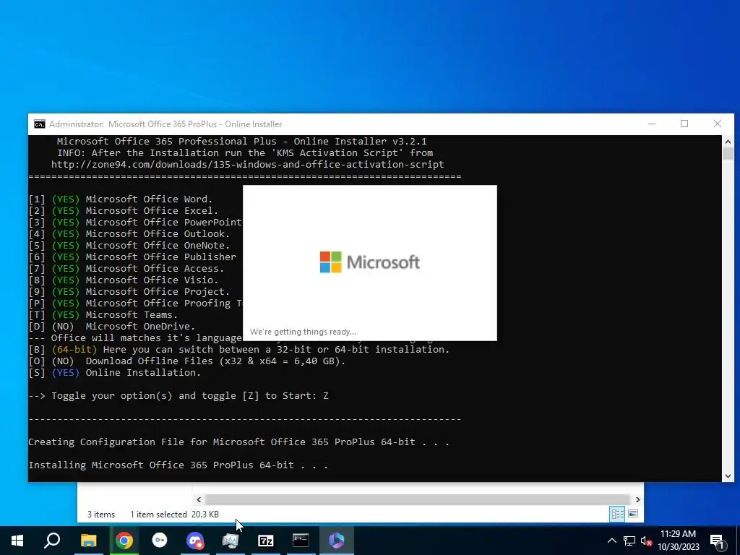The width and height of the screenshot is (740, 555).
Task: Open File Explorer from the taskbar
Action: [x=88, y=541]
